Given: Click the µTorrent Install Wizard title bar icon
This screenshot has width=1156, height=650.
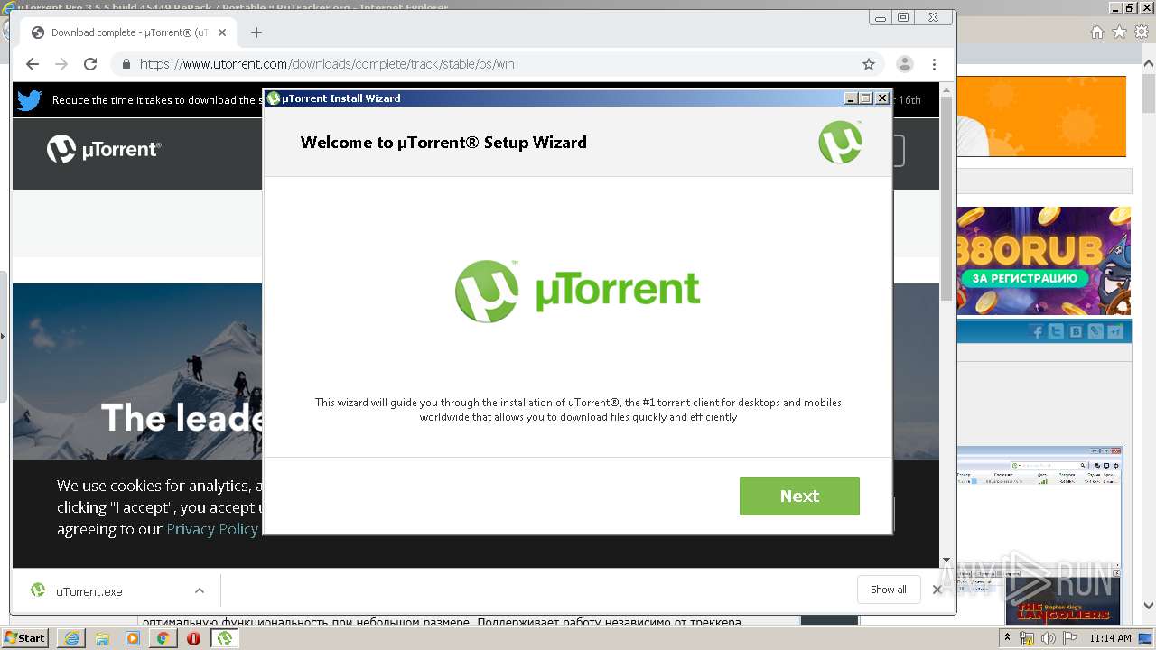Looking at the screenshot, I should [274, 98].
